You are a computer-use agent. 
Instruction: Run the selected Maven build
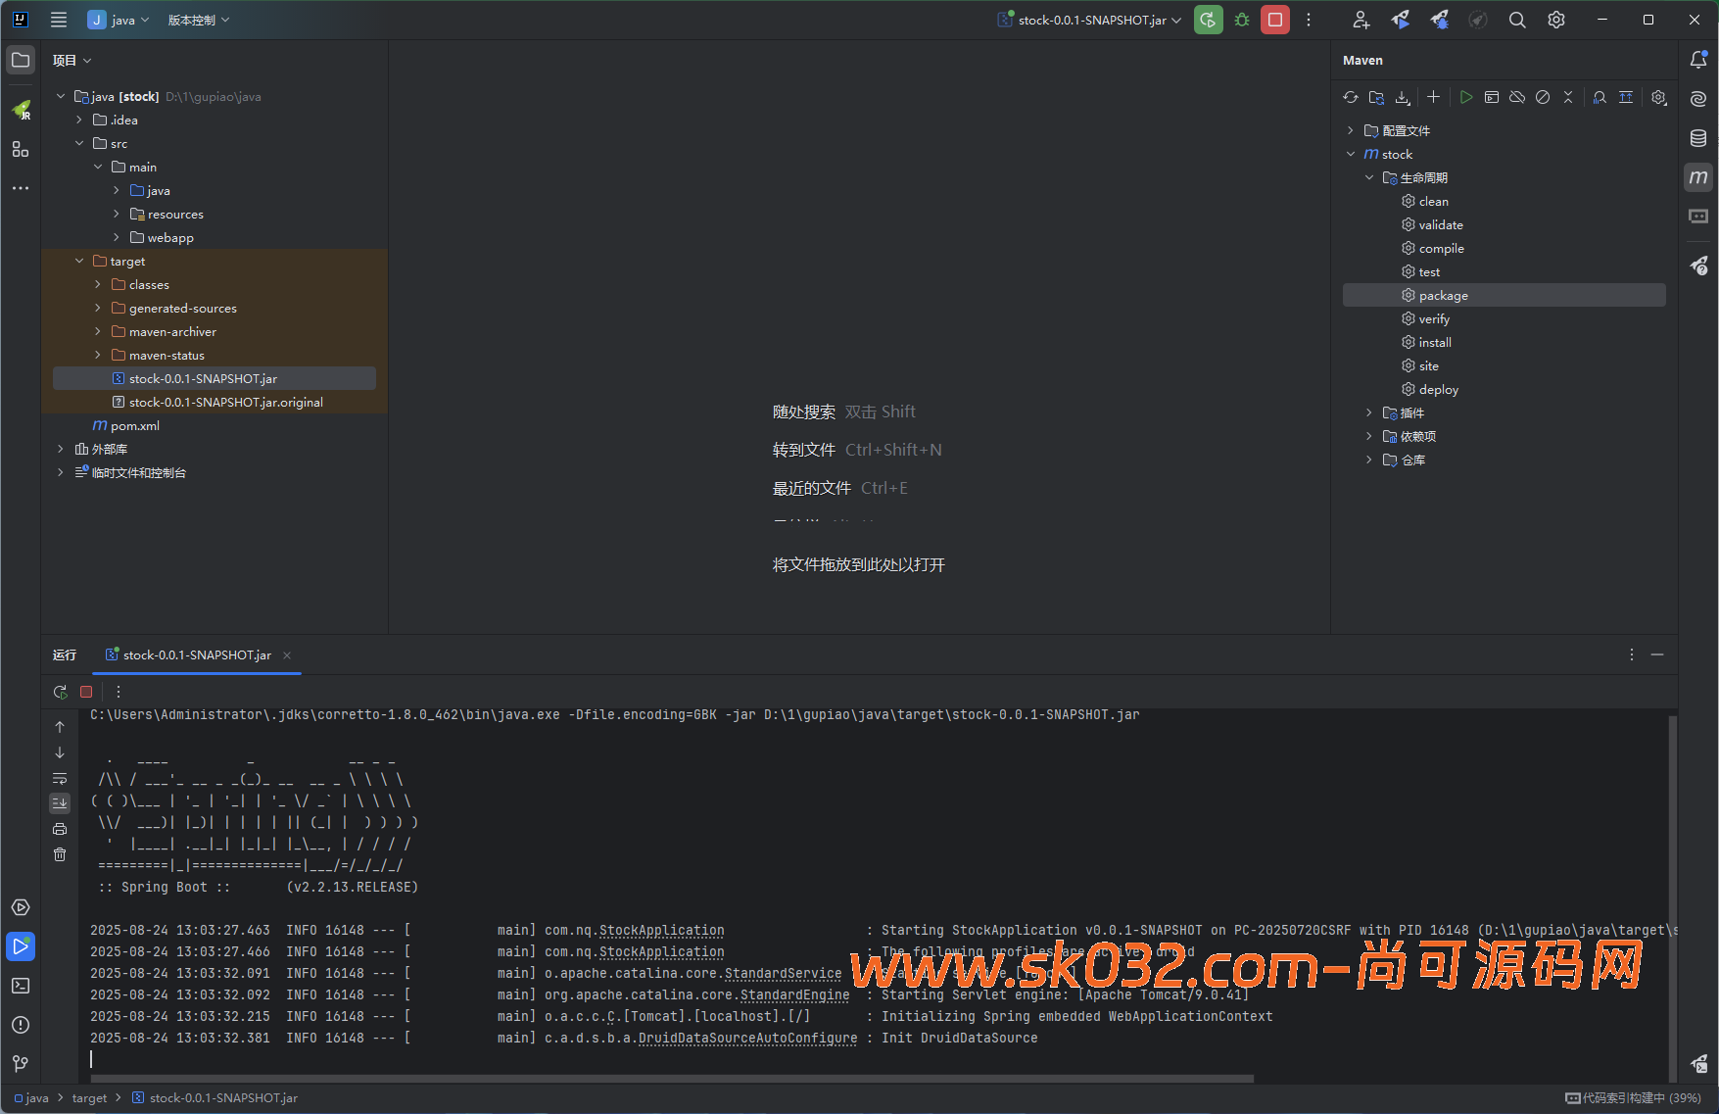pyautogui.click(x=1465, y=97)
